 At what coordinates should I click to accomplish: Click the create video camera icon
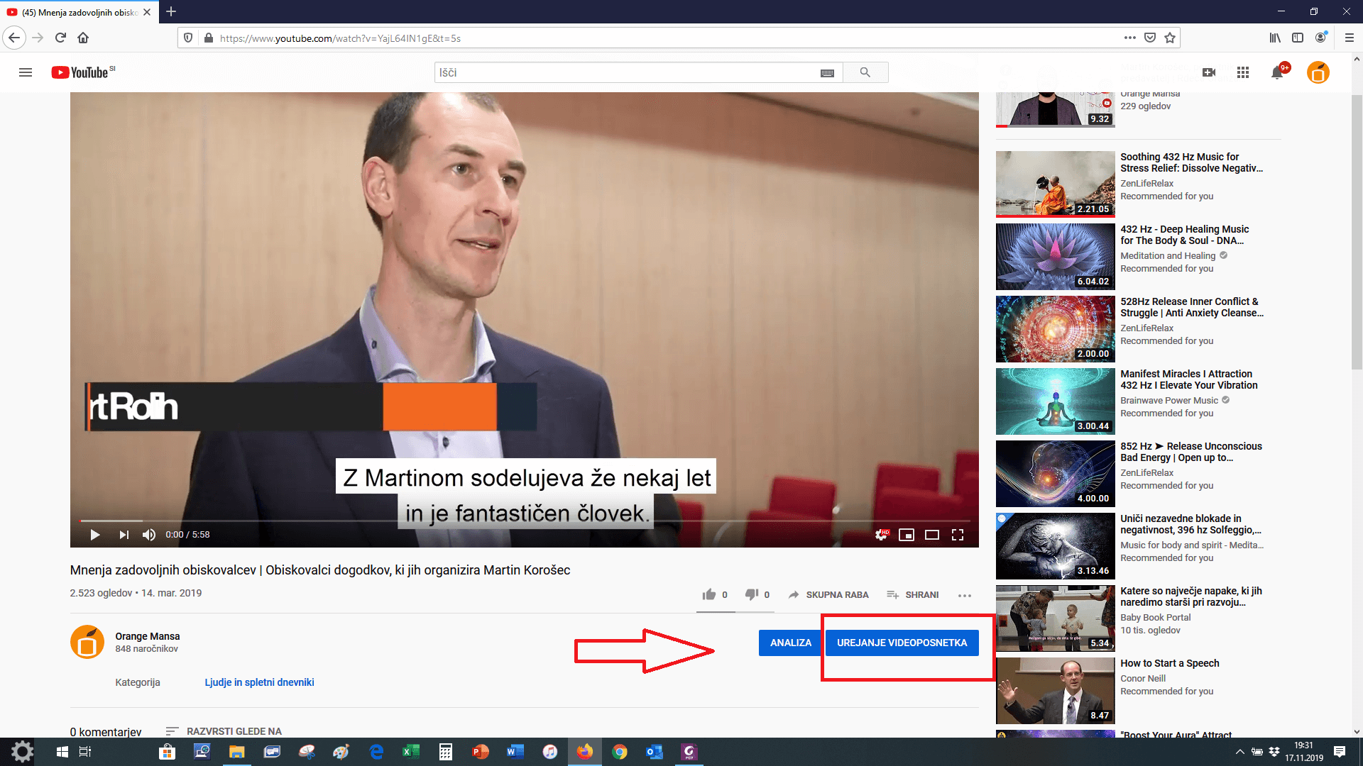pos(1209,72)
